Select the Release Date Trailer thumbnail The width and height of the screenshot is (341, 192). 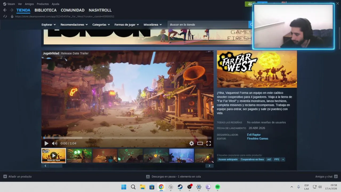[x=54, y=155]
